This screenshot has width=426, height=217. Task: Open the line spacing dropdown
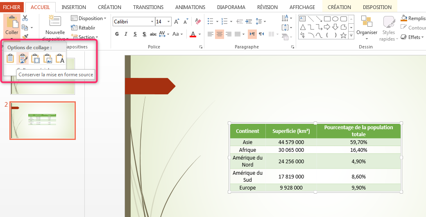261,21
